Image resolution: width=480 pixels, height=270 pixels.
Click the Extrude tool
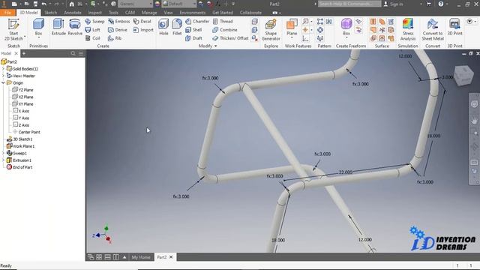[58, 27]
